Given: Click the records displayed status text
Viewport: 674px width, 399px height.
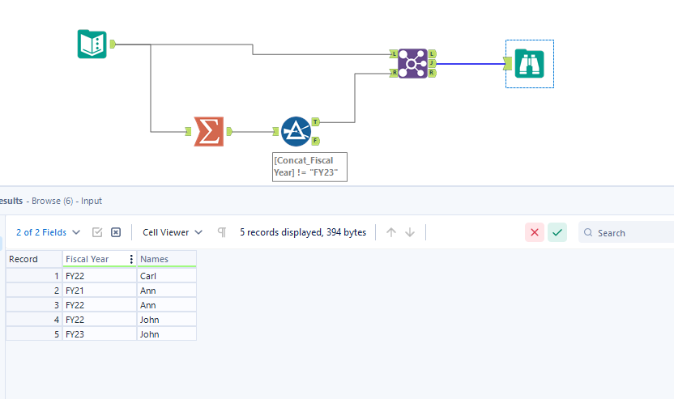Looking at the screenshot, I should tap(303, 232).
